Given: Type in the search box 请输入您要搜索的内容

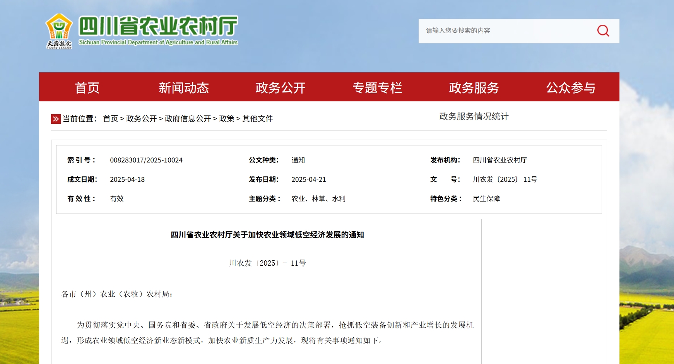Looking at the screenshot, I should point(503,31).
